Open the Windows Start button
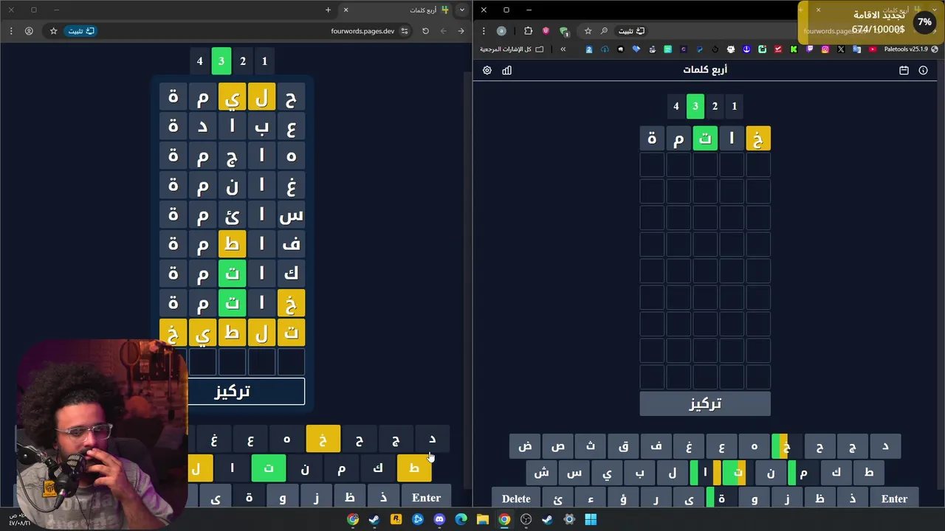The height and width of the screenshot is (531, 945). pos(591,519)
